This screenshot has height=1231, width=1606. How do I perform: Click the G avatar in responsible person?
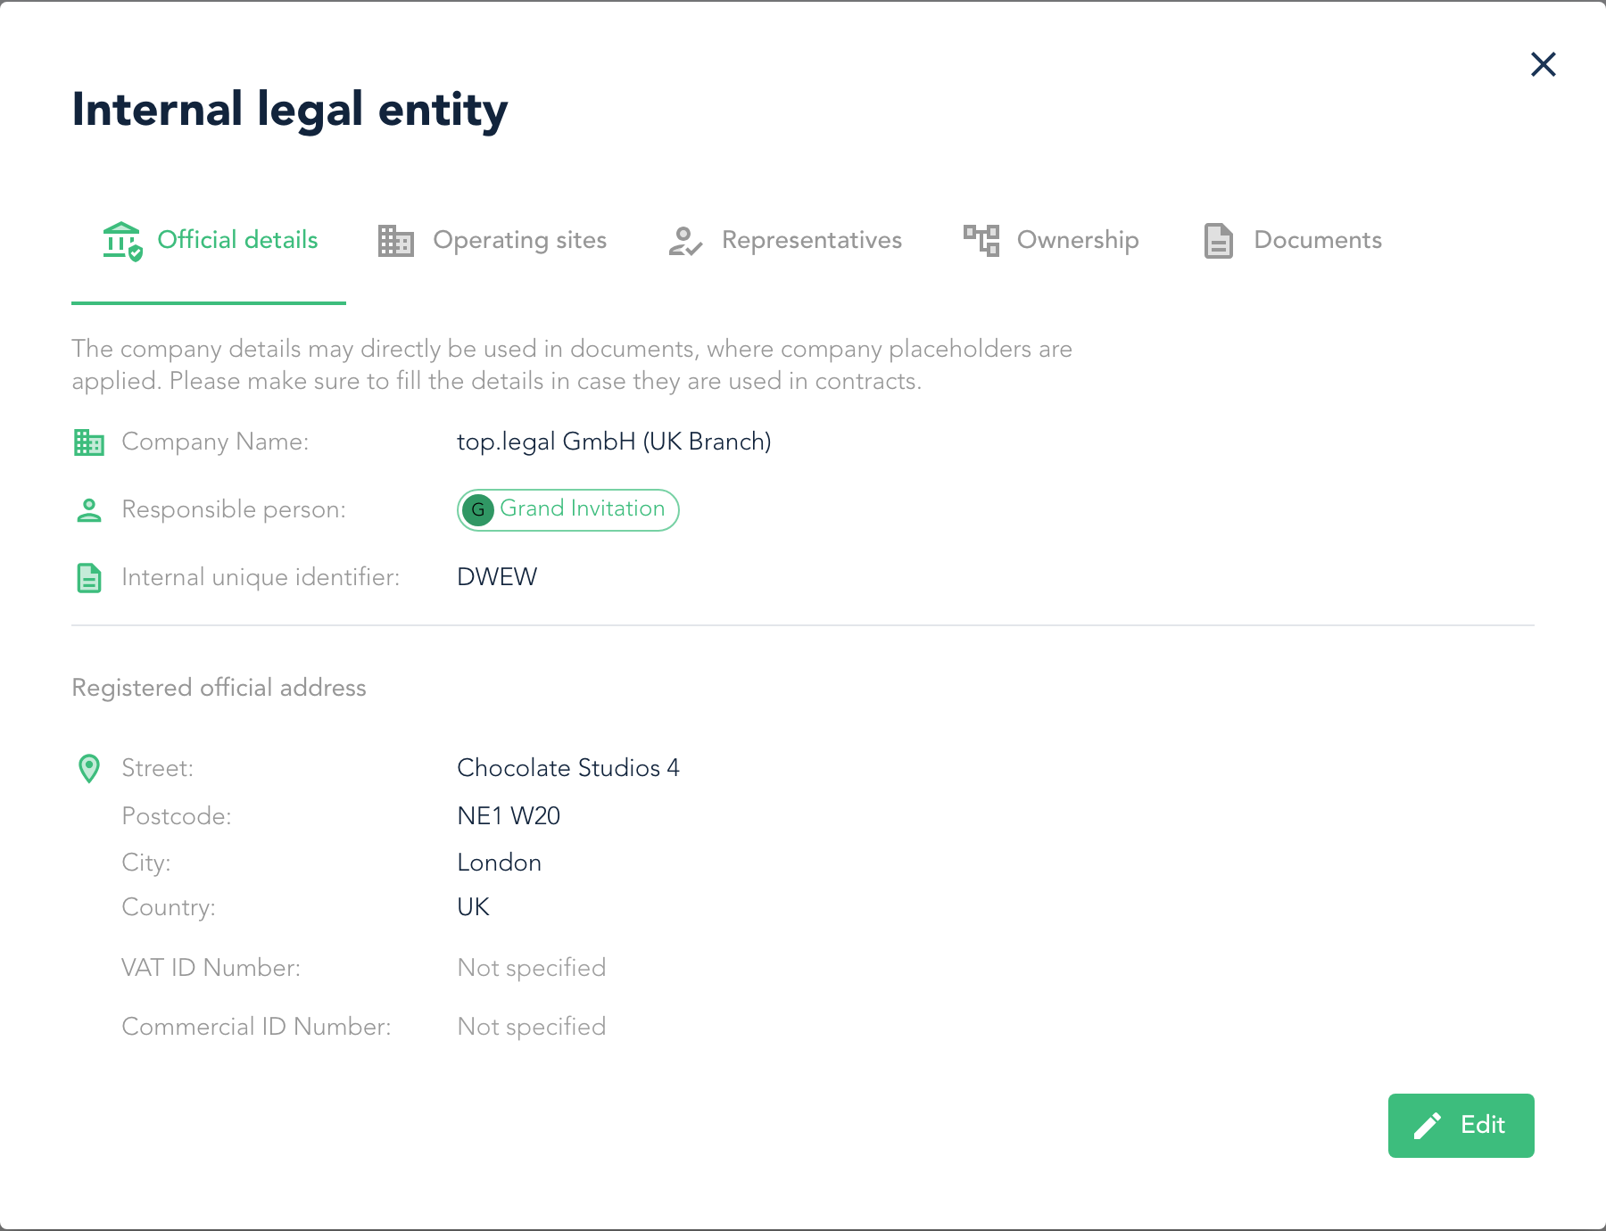478,510
